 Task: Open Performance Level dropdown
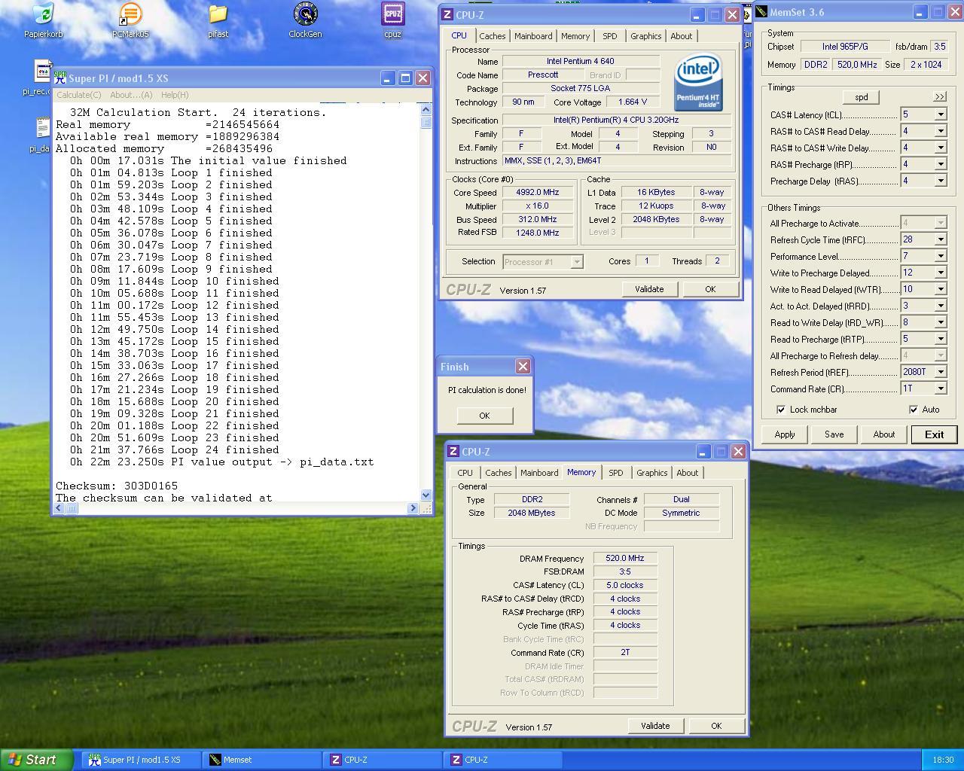(x=941, y=256)
